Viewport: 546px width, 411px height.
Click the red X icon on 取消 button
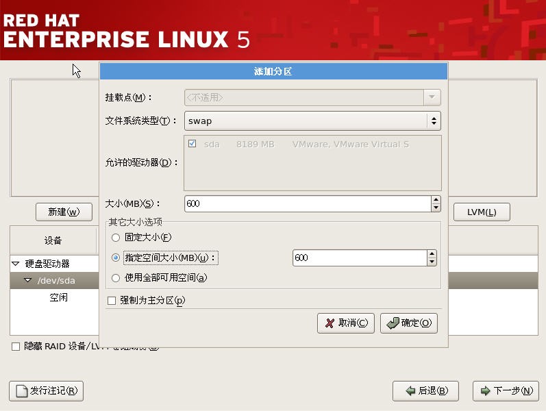coord(330,323)
